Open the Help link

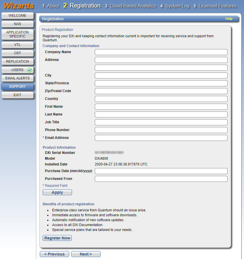point(229,19)
